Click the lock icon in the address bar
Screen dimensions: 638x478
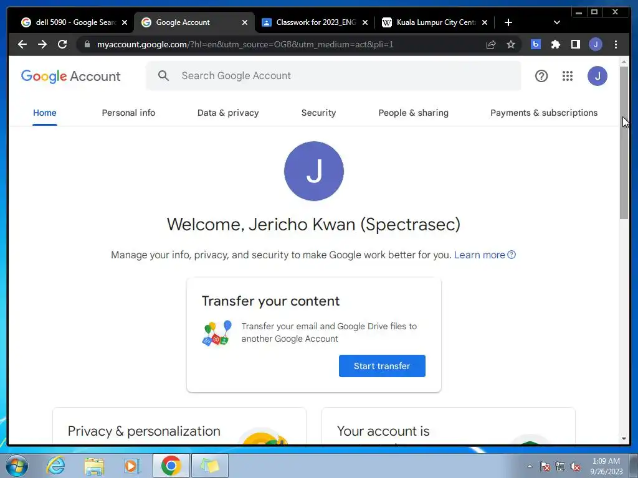point(87,44)
